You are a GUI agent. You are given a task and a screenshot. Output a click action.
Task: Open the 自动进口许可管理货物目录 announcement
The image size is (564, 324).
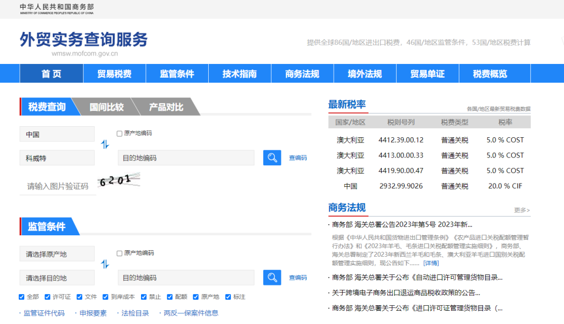(x=417, y=277)
